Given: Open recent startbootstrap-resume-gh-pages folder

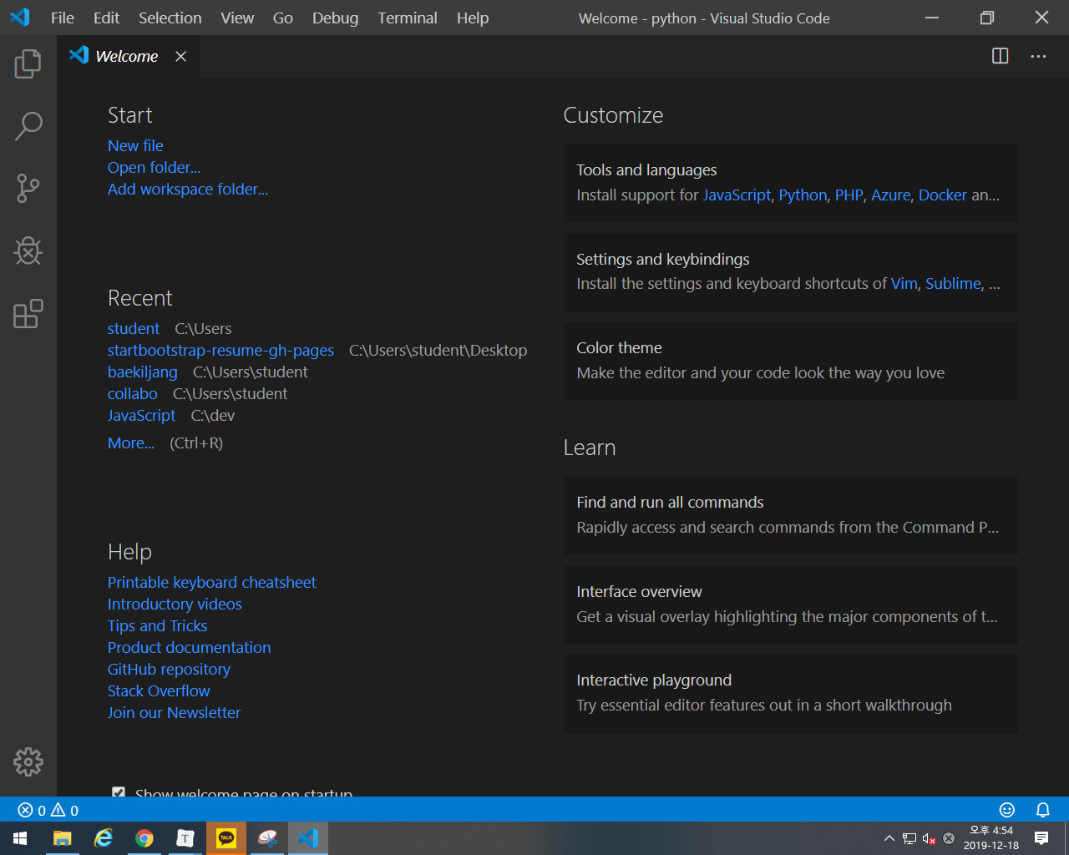Looking at the screenshot, I should tap(220, 350).
